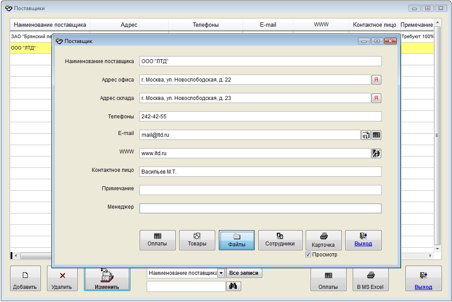Expand the Наименование поставщика search dropdown
Image resolution: width=452 pixels, height=302 pixels.
[221, 273]
